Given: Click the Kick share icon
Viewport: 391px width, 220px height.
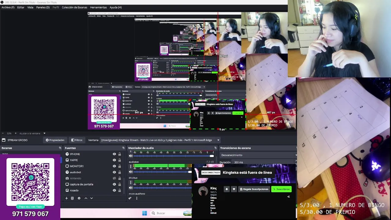Looking at the screenshot, I should 288,197.
